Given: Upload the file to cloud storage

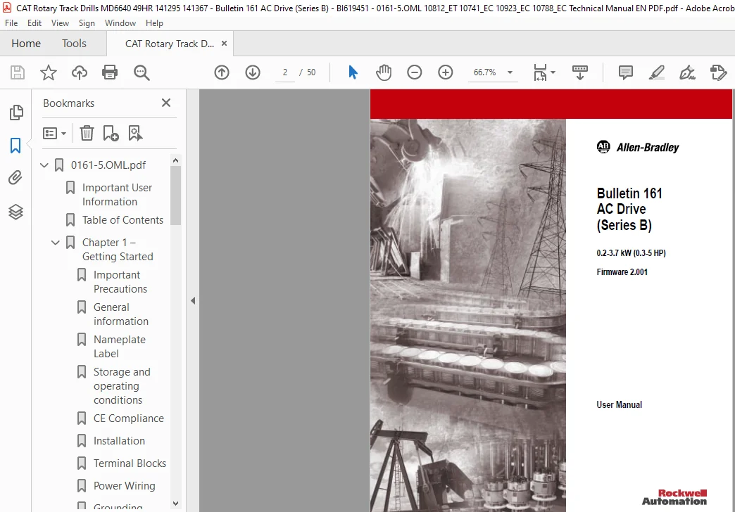Looking at the screenshot, I should click(80, 72).
